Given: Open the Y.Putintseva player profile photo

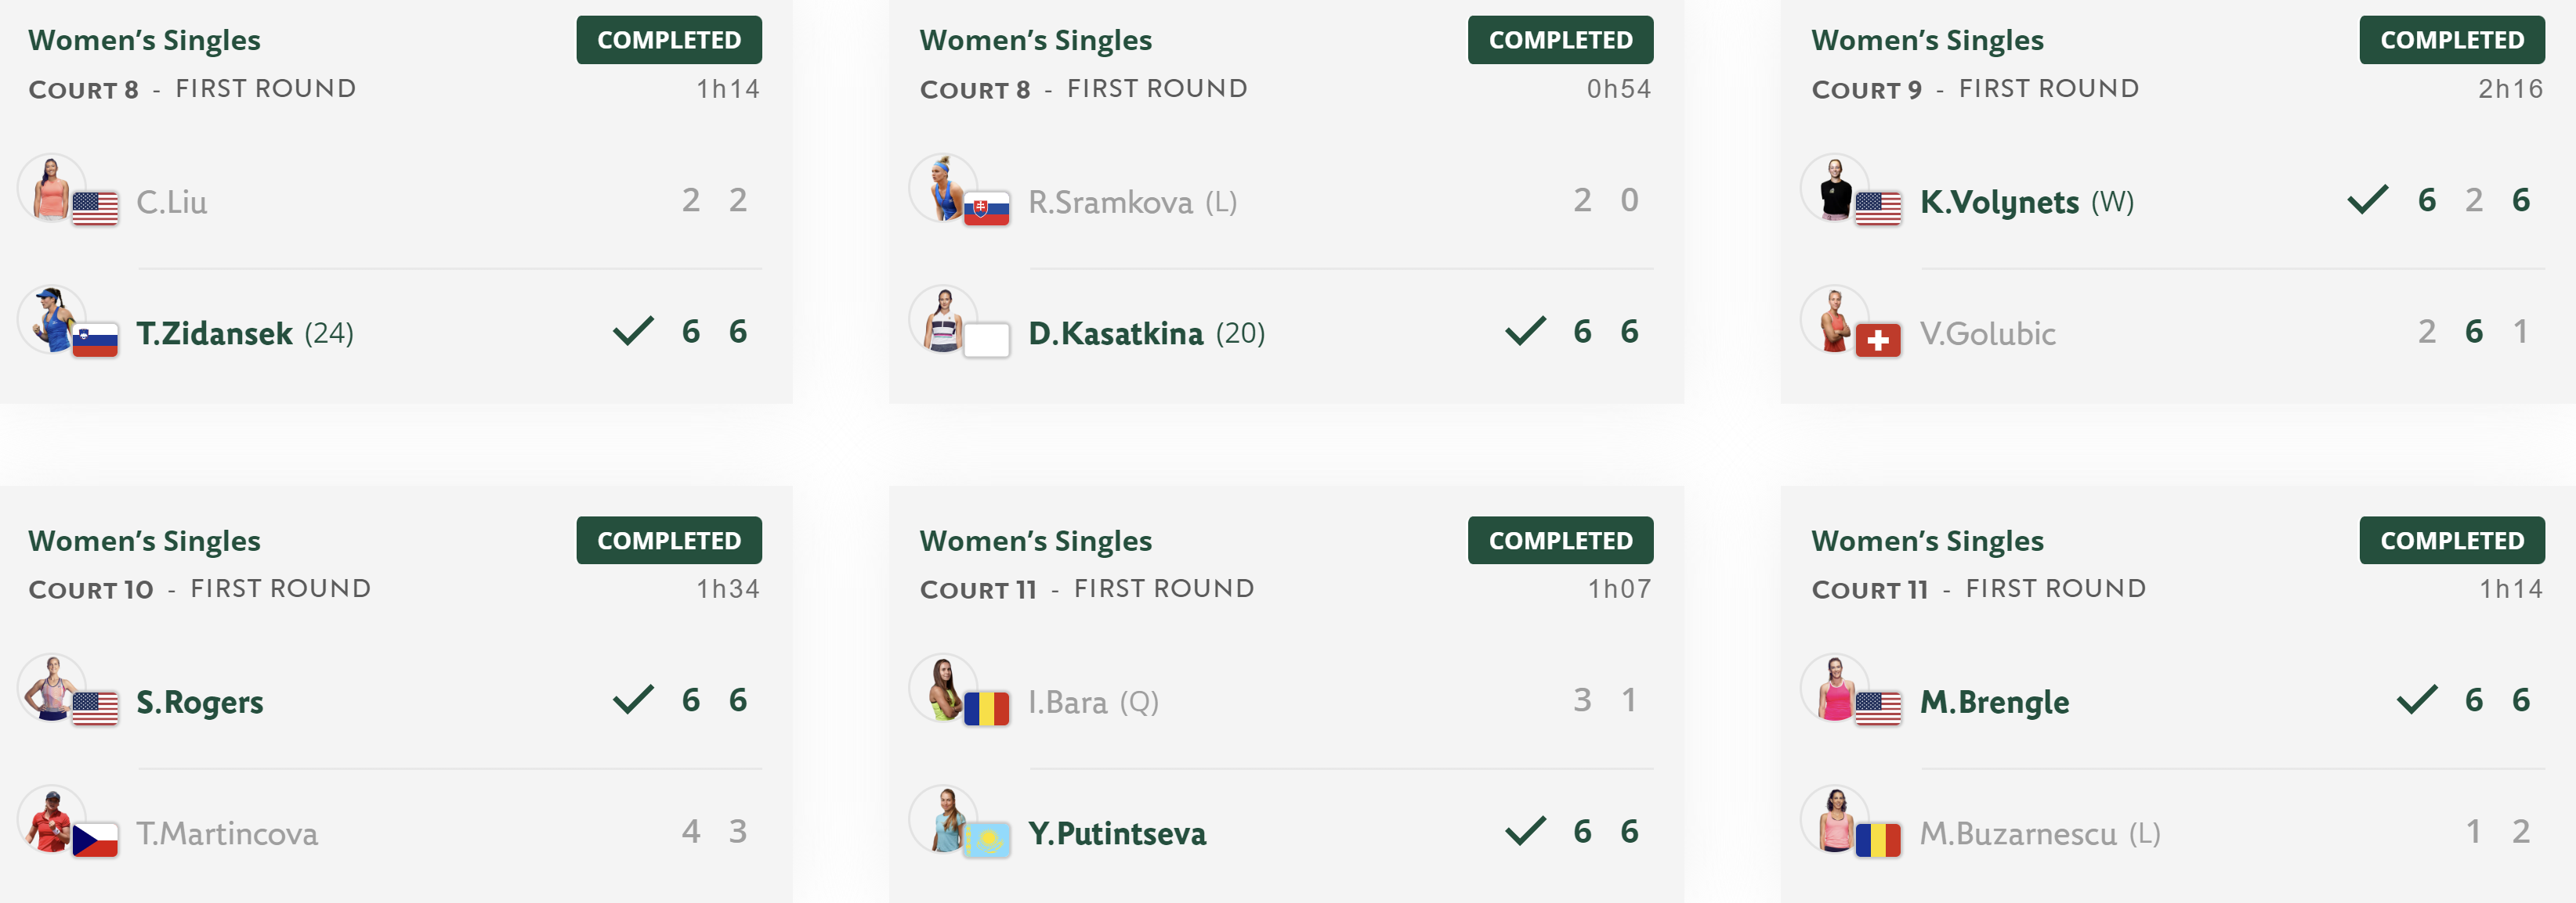Looking at the screenshot, I should click(x=943, y=819).
